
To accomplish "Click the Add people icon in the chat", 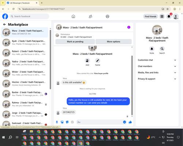I will tap(87, 61).
